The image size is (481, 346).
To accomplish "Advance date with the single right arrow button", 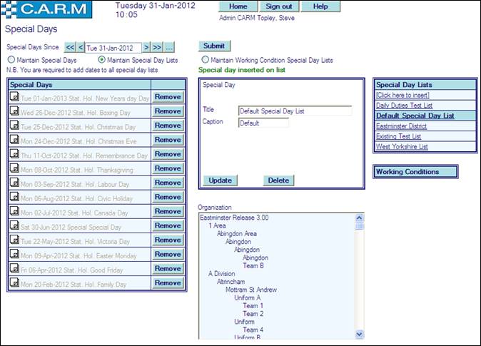I will (x=146, y=47).
